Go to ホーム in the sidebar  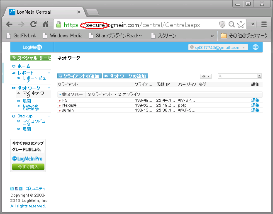(24, 66)
